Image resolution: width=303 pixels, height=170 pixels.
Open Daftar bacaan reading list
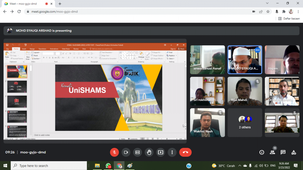click(289, 19)
